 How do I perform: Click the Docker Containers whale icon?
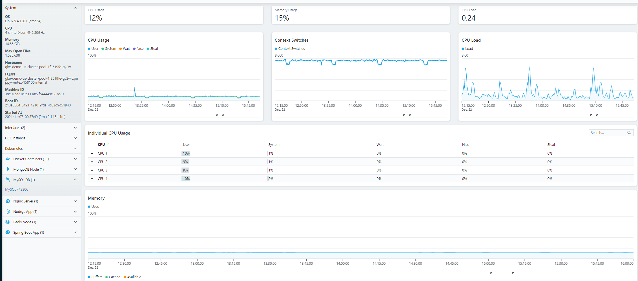pyautogui.click(x=8, y=159)
